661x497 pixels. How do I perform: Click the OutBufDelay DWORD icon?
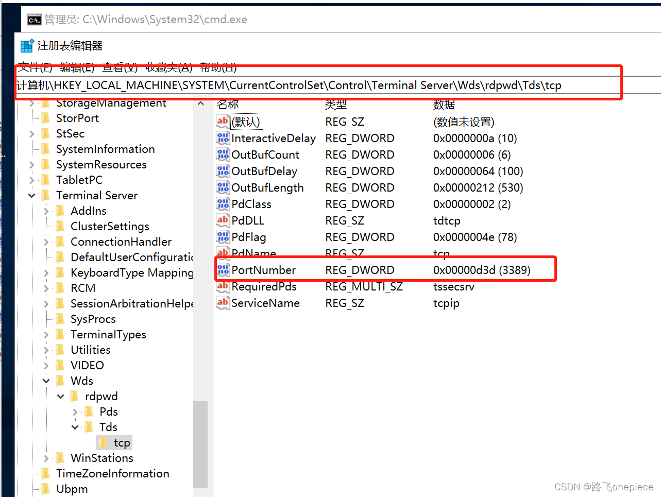pyautogui.click(x=223, y=171)
